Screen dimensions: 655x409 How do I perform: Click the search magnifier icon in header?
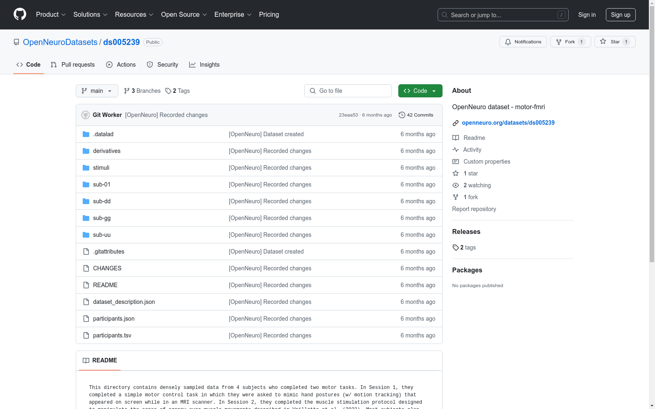point(445,15)
